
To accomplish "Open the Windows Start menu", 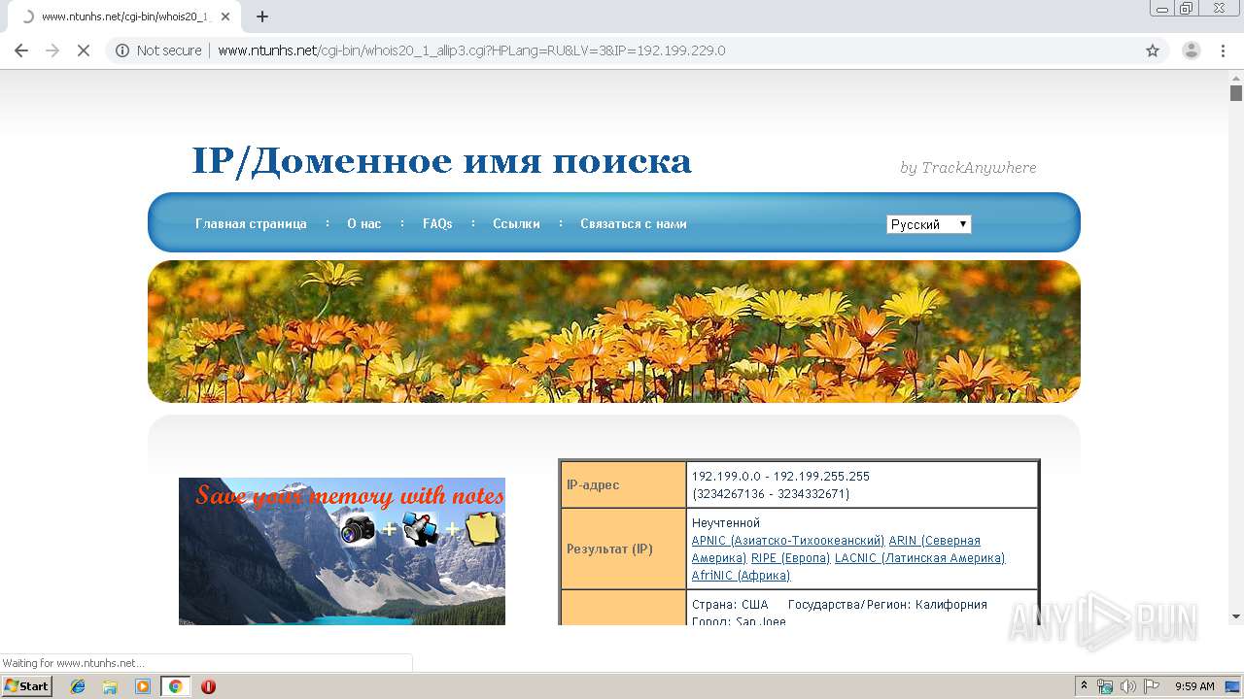I will pos(27,685).
